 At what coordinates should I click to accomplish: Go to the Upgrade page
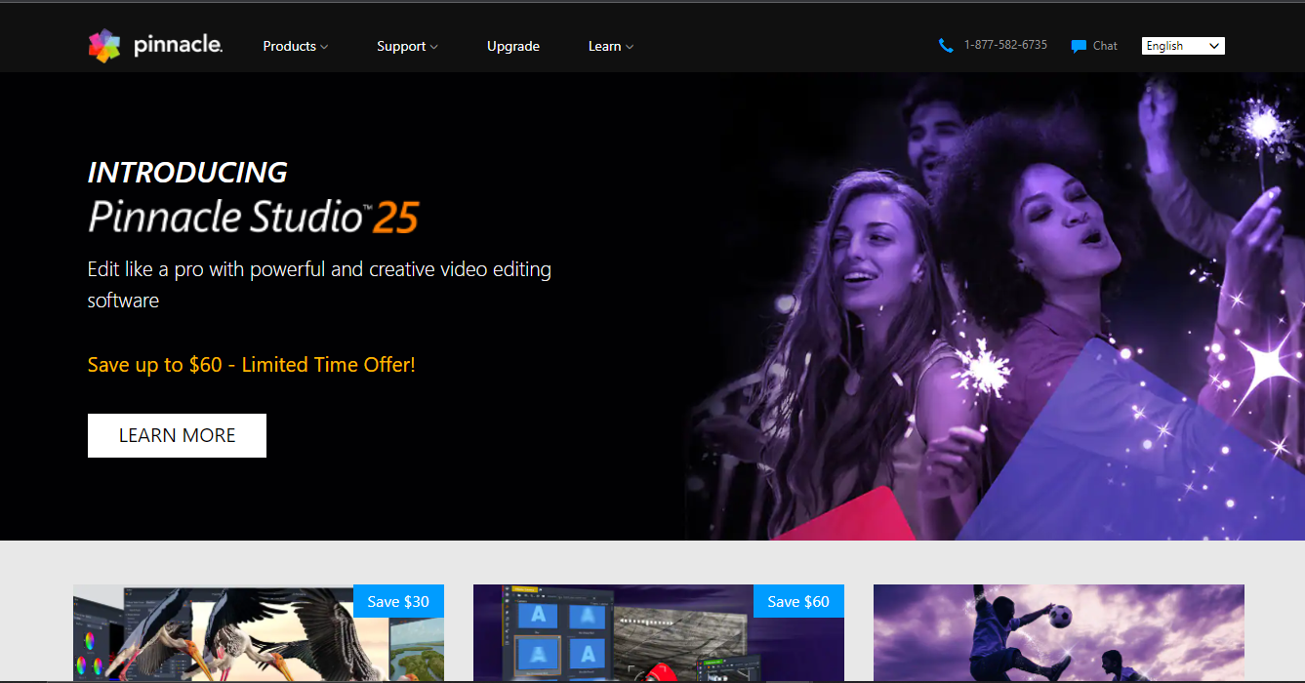click(x=513, y=46)
